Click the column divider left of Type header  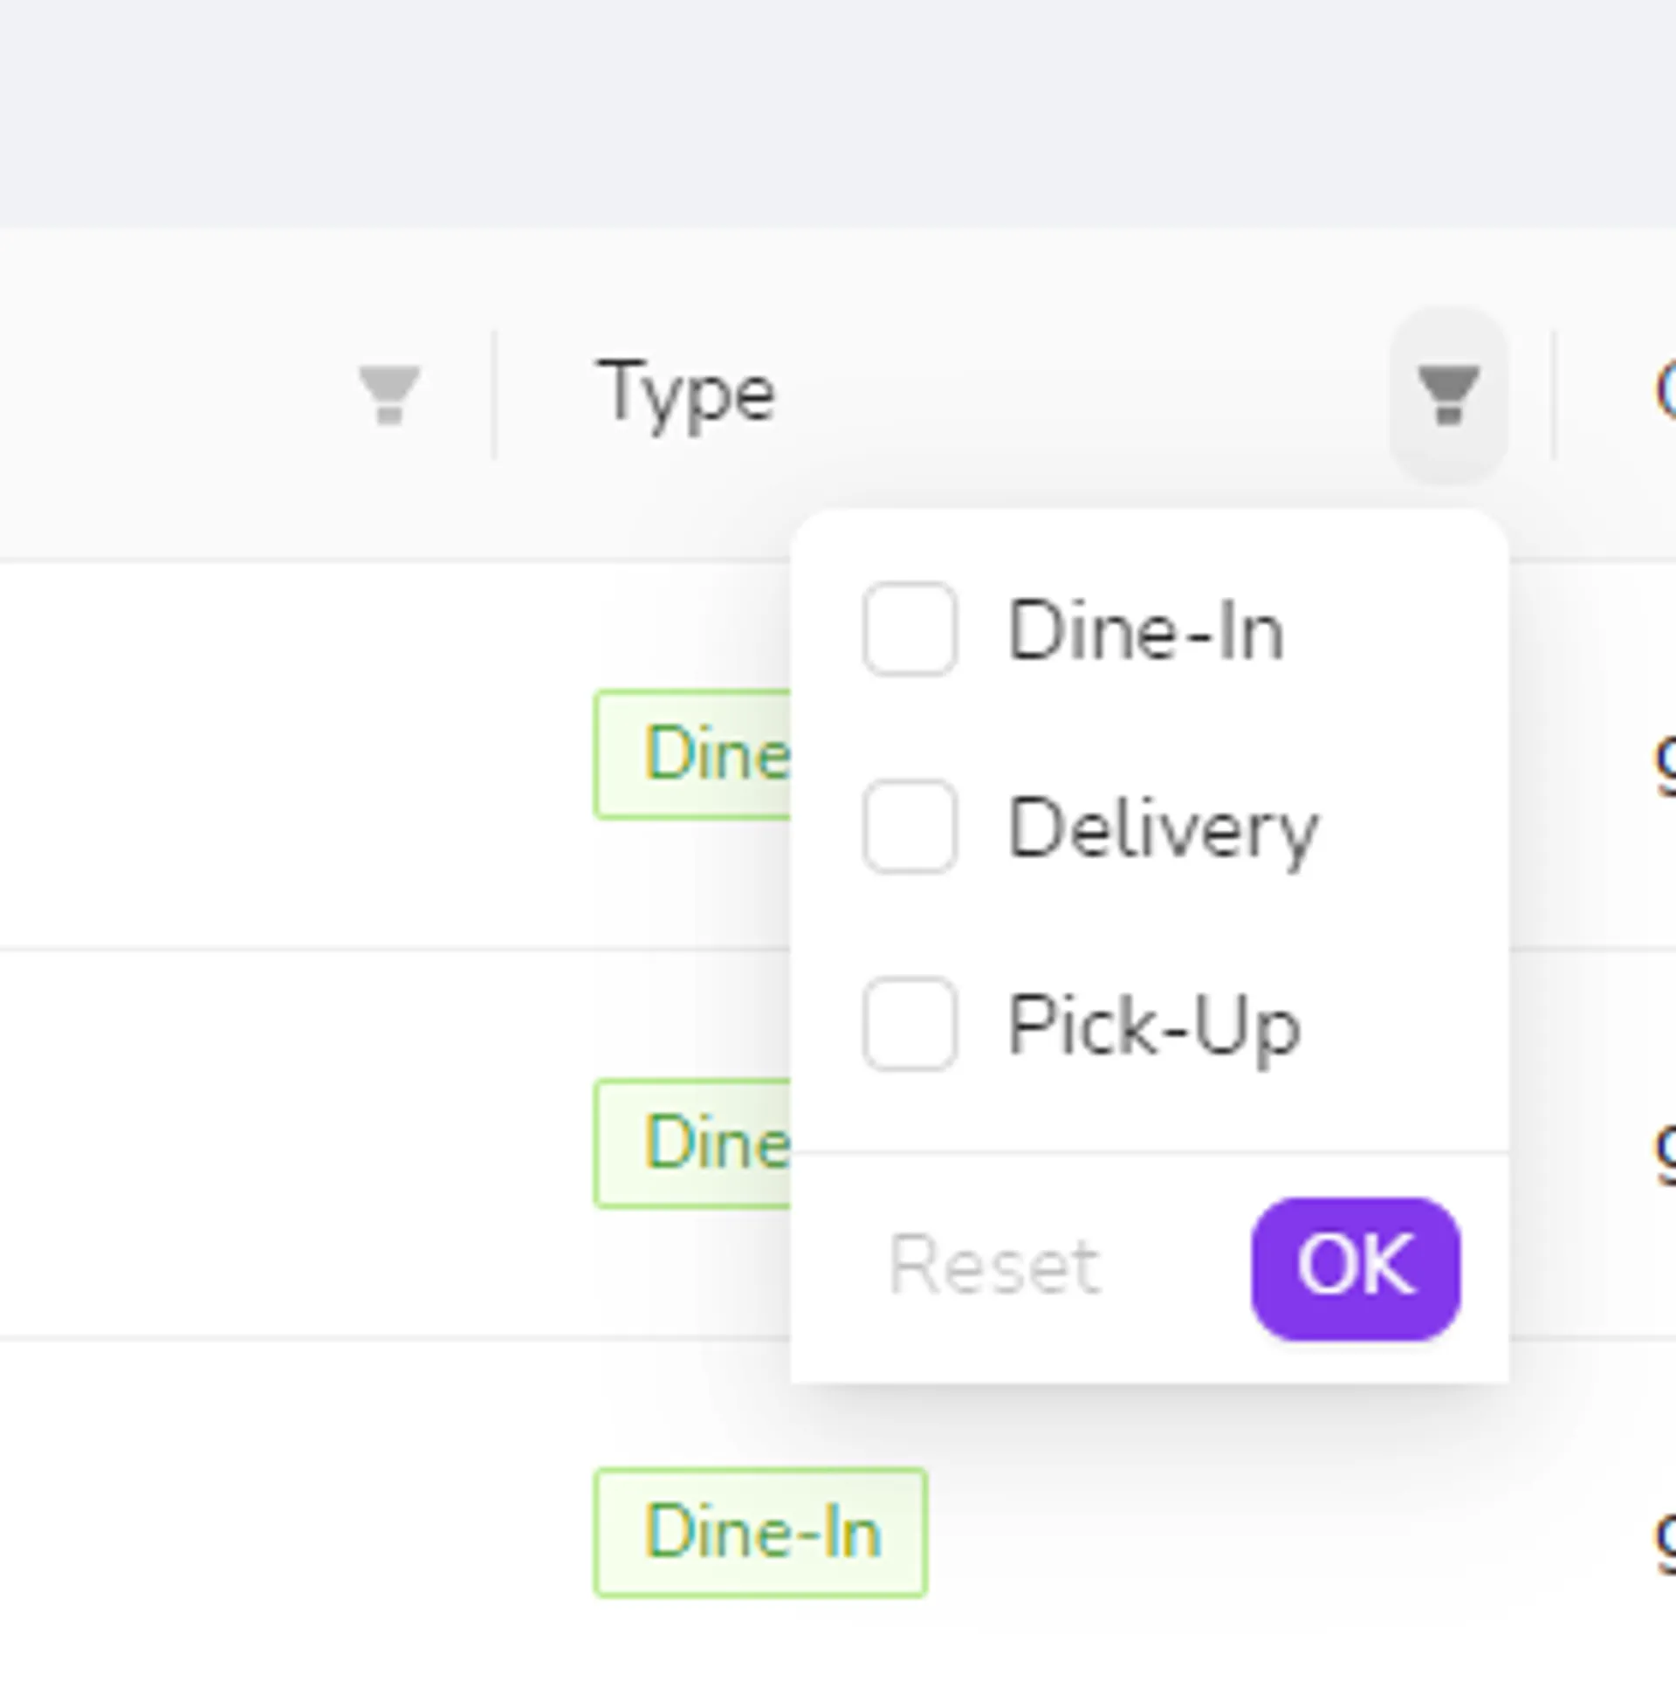(x=495, y=395)
